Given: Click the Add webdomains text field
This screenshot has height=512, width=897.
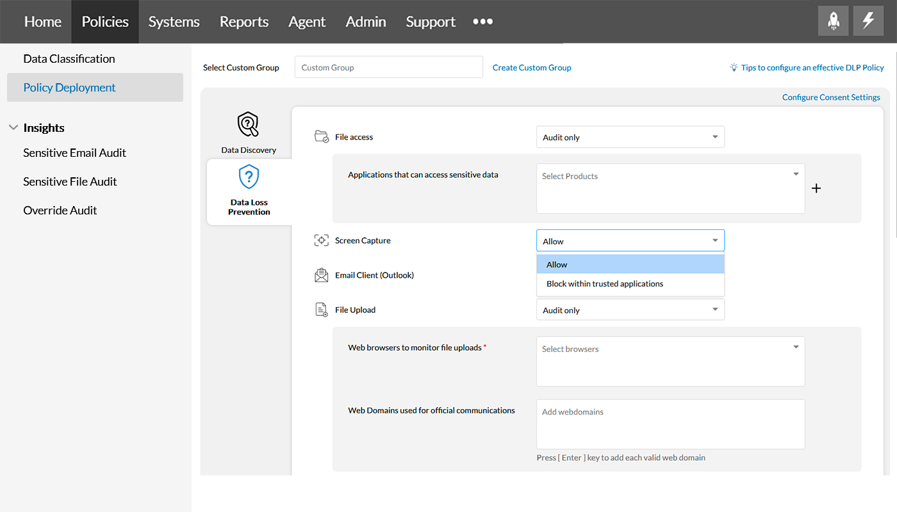Looking at the screenshot, I should click(x=670, y=424).
